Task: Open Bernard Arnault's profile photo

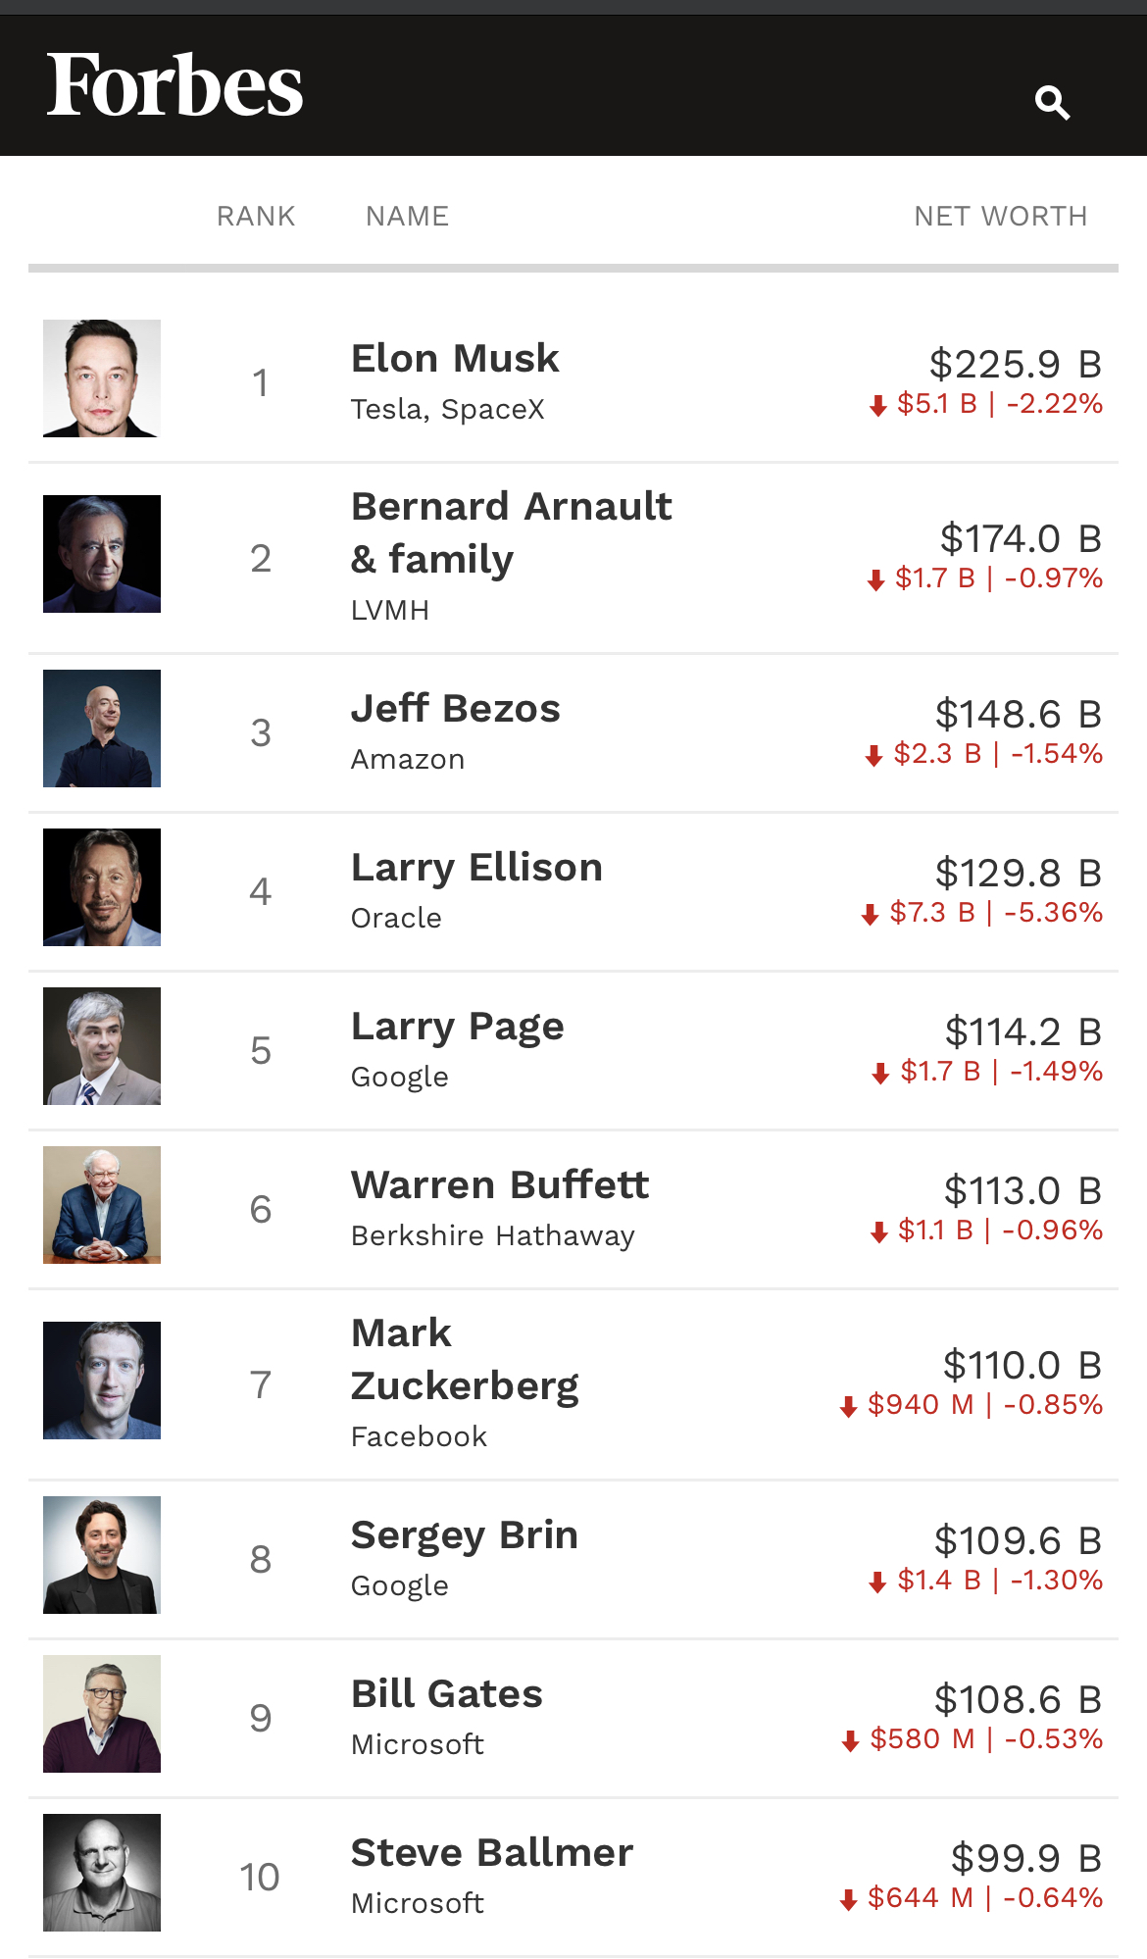Action: coord(102,554)
